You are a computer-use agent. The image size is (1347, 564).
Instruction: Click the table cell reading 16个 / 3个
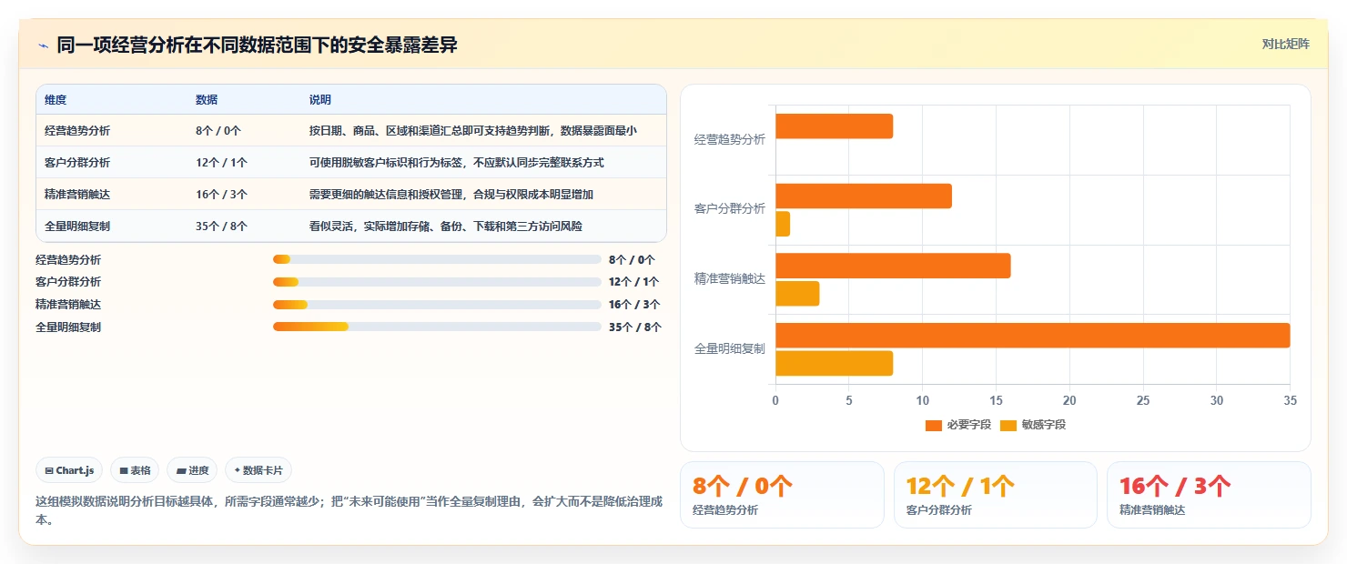[x=221, y=195]
